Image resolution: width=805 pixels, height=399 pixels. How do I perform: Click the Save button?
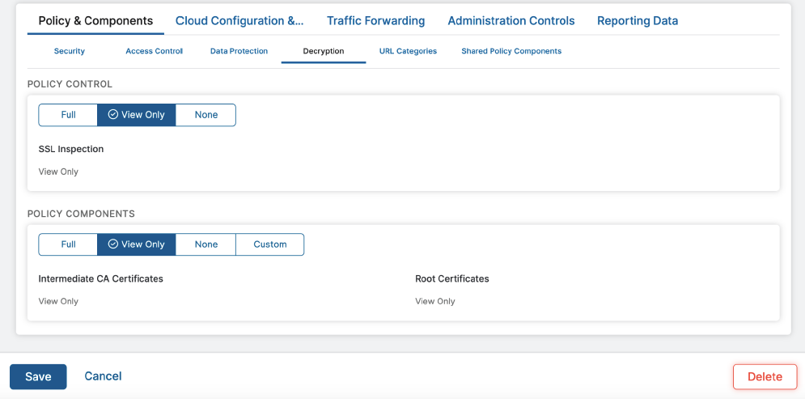[x=38, y=376]
